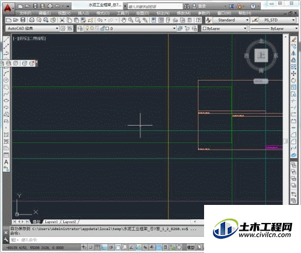Click in the command line input field
The width and height of the screenshot is (301, 253).
107,240
